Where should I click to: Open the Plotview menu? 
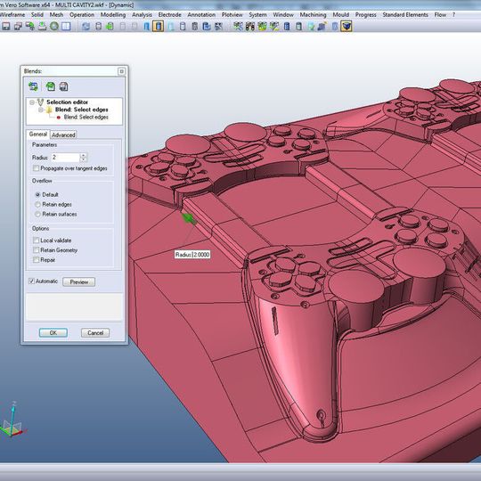232,14
